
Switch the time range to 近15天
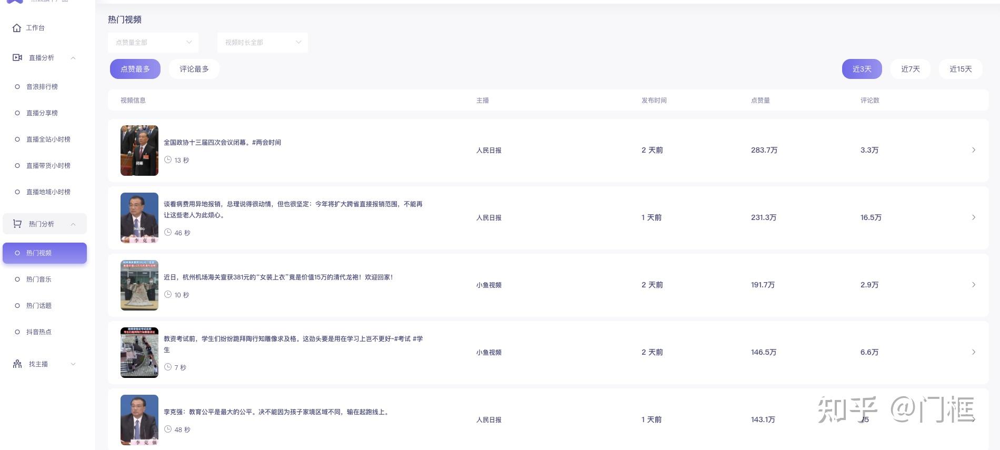click(x=961, y=69)
